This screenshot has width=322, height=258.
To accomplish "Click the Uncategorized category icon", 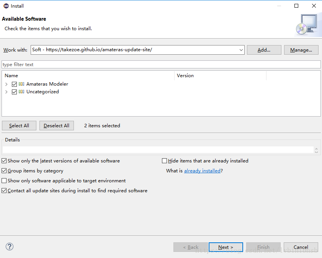I will coord(21,92).
